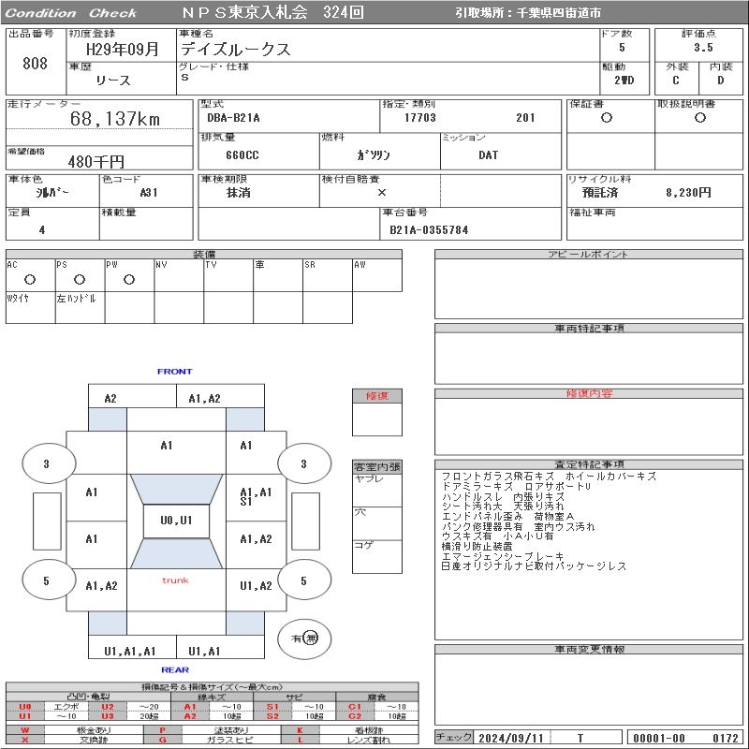Click the × under 検付自賠責
The height and width of the screenshot is (749, 749).
click(381, 193)
